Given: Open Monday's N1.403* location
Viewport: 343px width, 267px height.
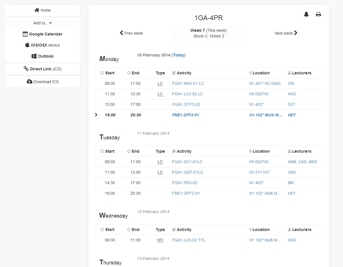Looking at the screenshot, I should click(256, 104).
